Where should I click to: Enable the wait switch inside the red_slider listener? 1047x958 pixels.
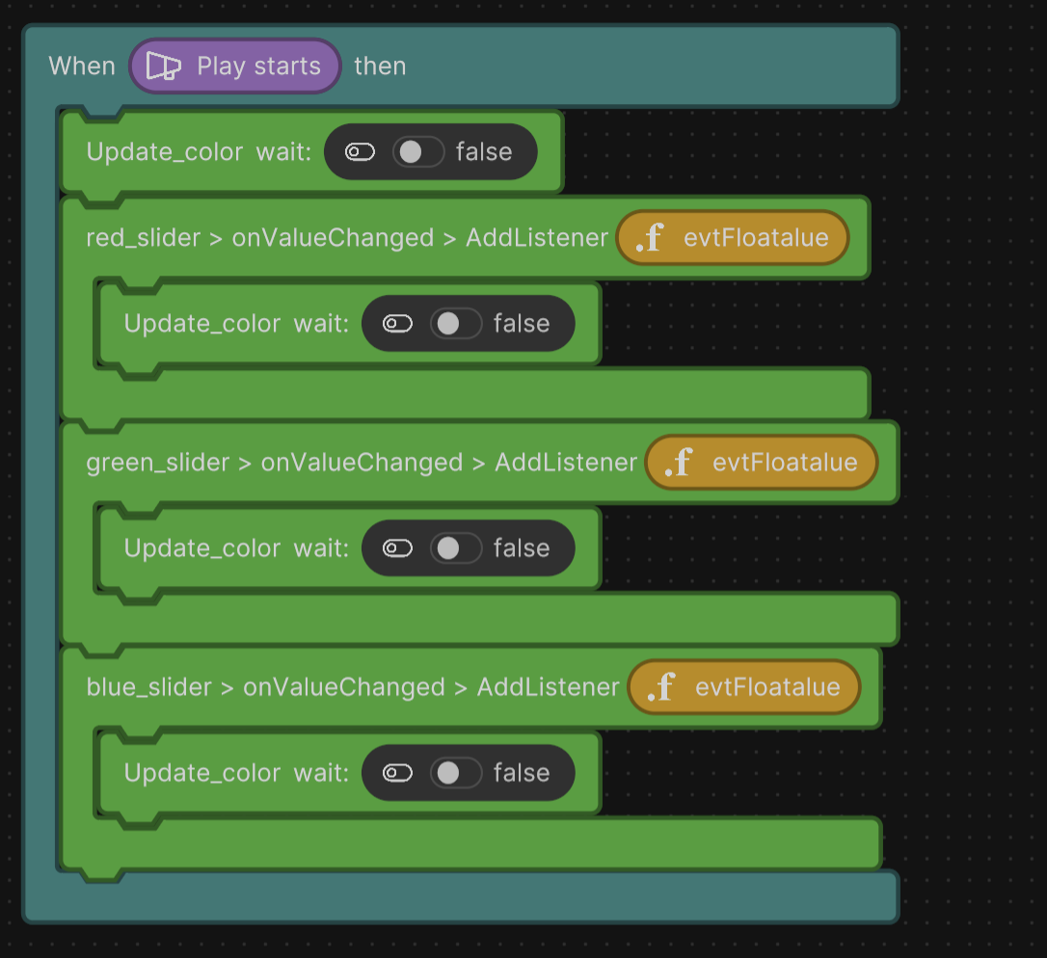[456, 324]
